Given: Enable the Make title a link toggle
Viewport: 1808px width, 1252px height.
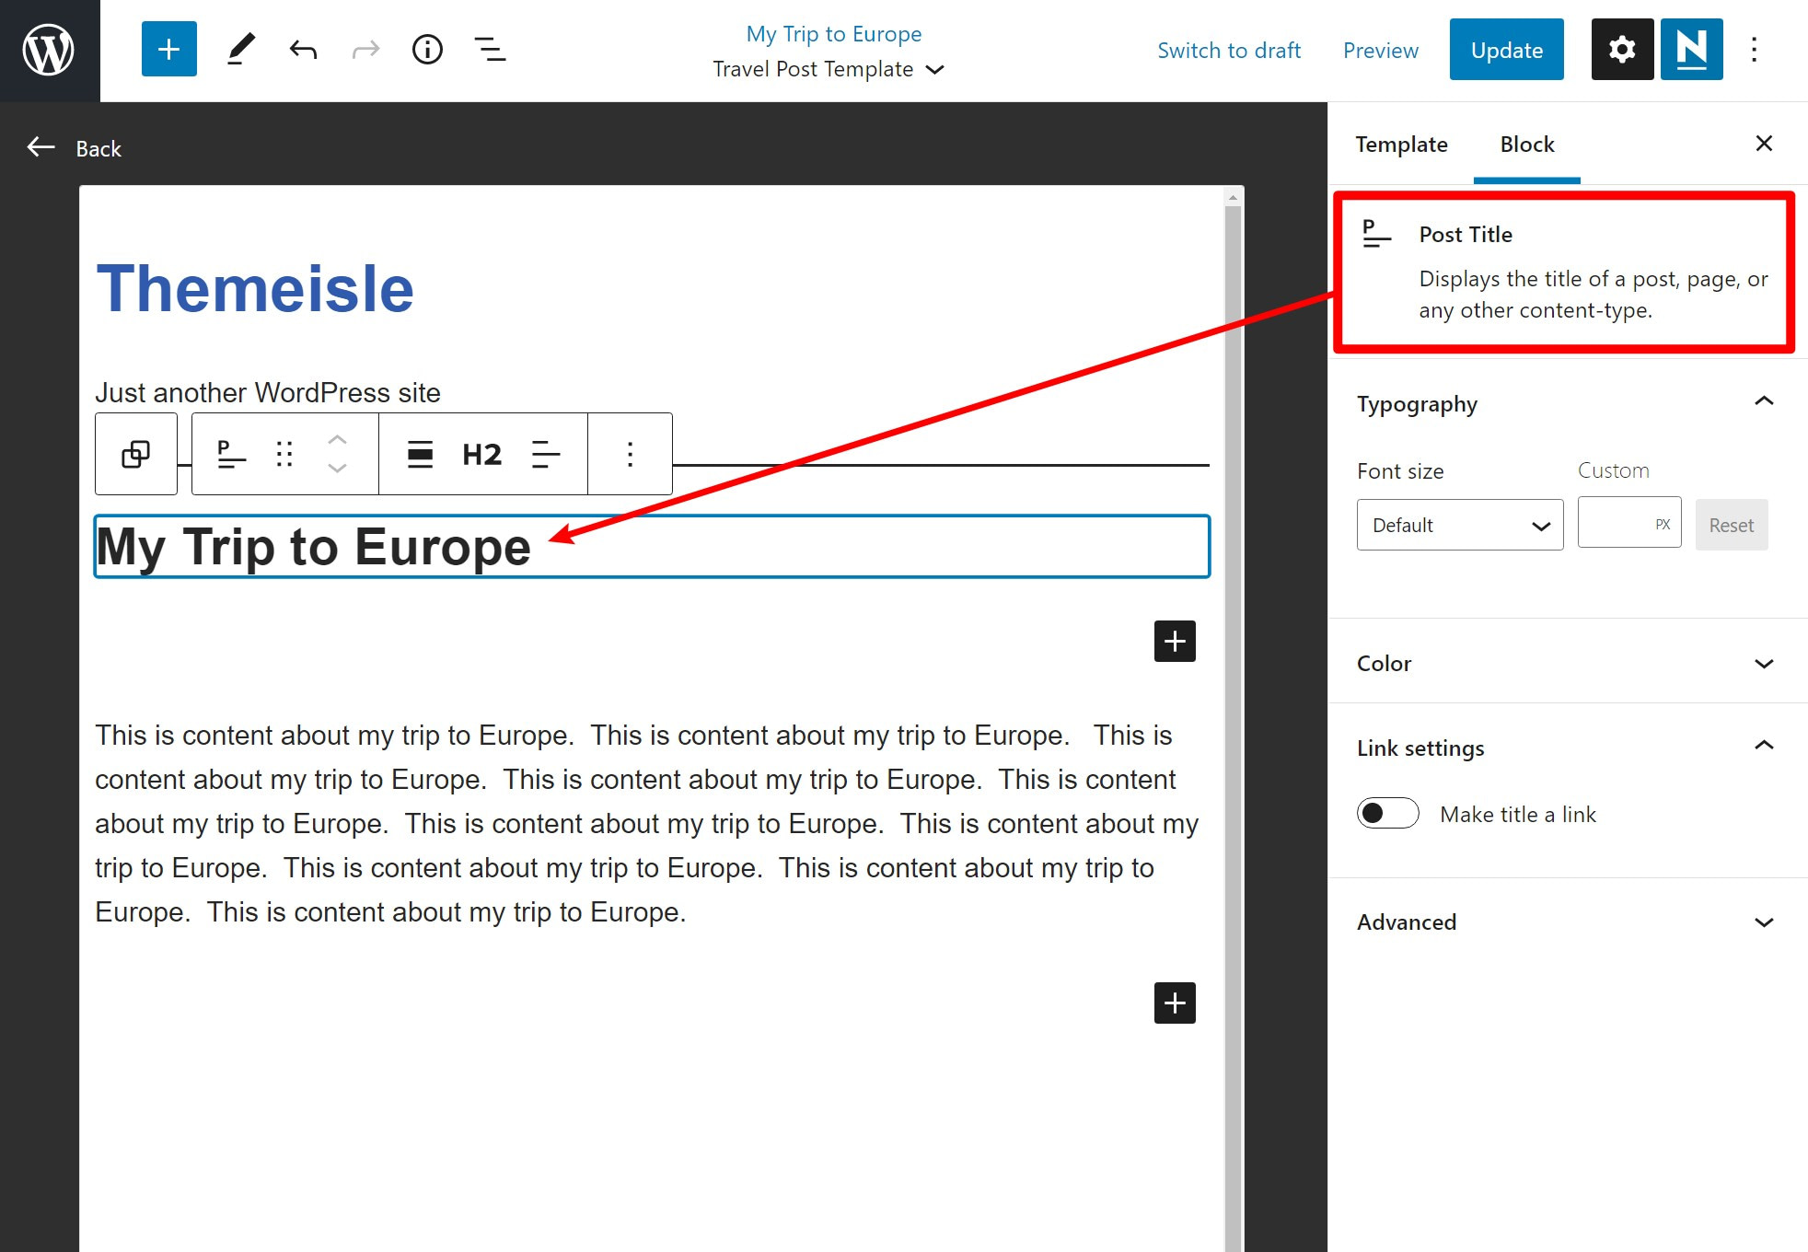Looking at the screenshot, I should point(1387,814).
